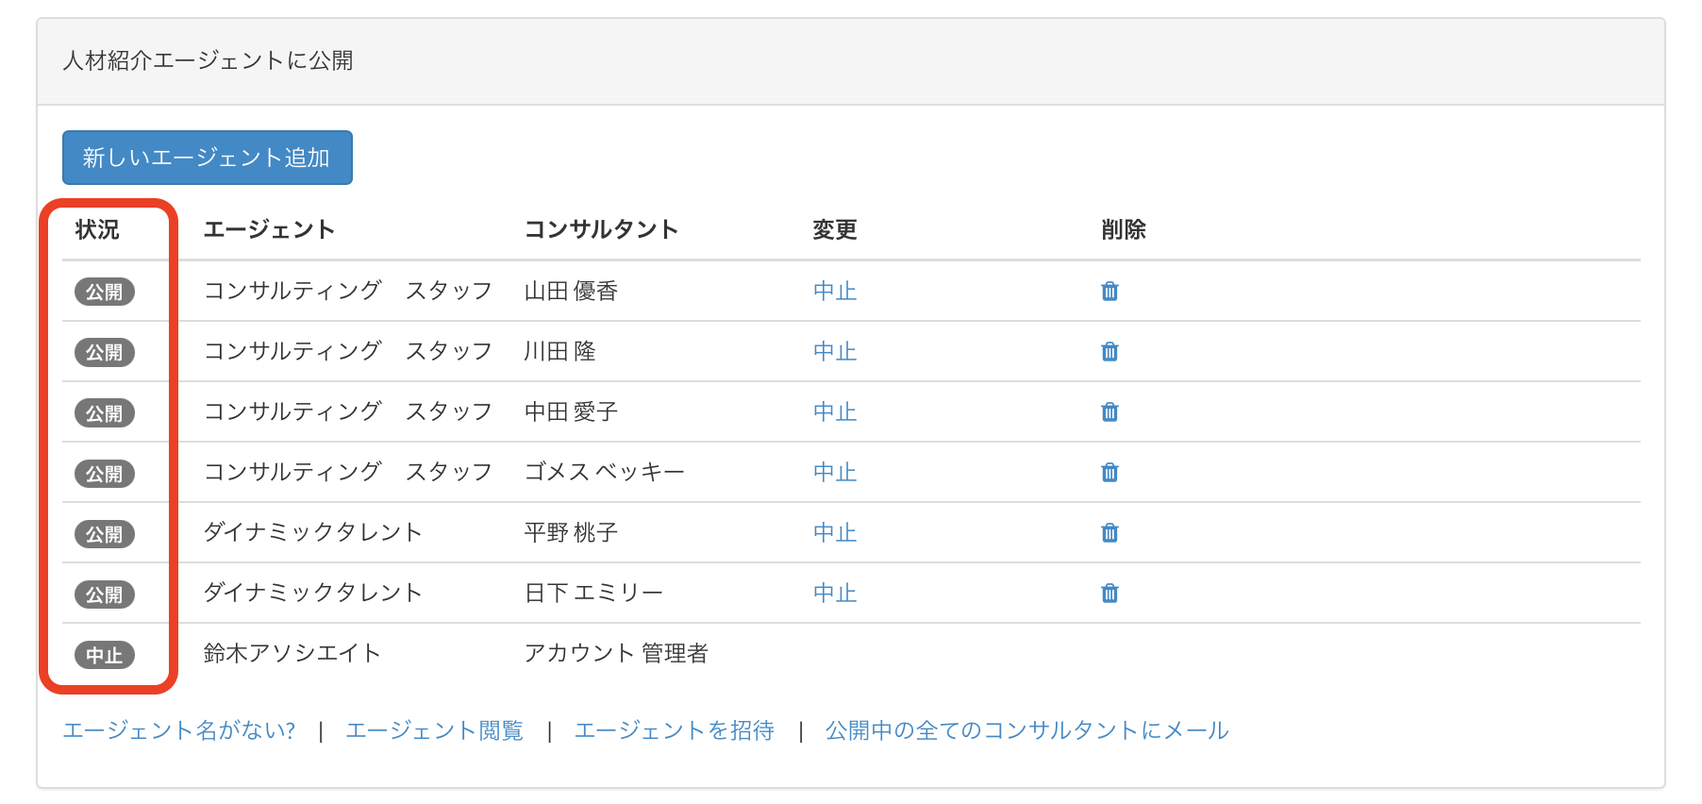Image resolution: width=1702 pixels, height=804 pixels.
Task: Click 公開中の全てのコンサルタントにメール link
Action: pyautogui.click(x=1026, y=730)
